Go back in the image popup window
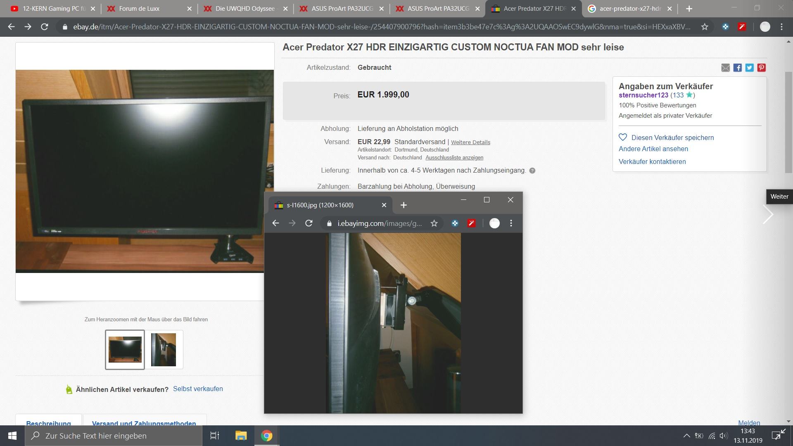793x446 pixels. click(275, 223)
